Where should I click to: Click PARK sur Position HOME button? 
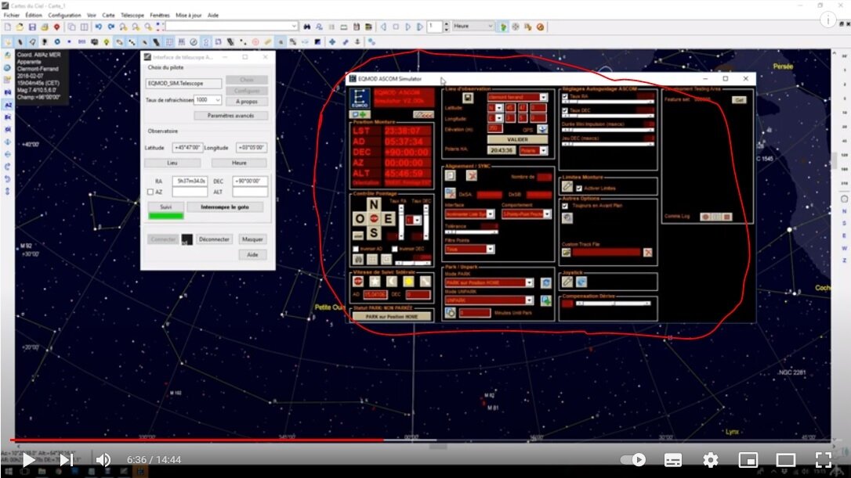[x=392, y=317]
